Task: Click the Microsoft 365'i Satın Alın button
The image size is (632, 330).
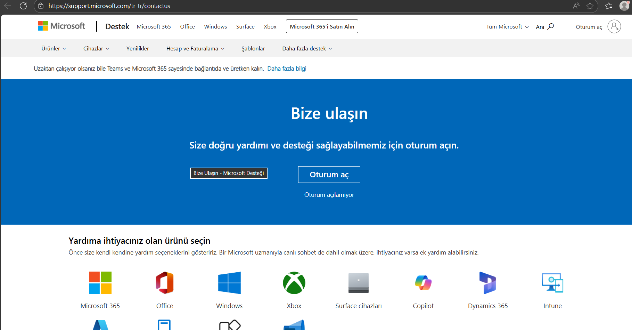Action: (322, 26)
